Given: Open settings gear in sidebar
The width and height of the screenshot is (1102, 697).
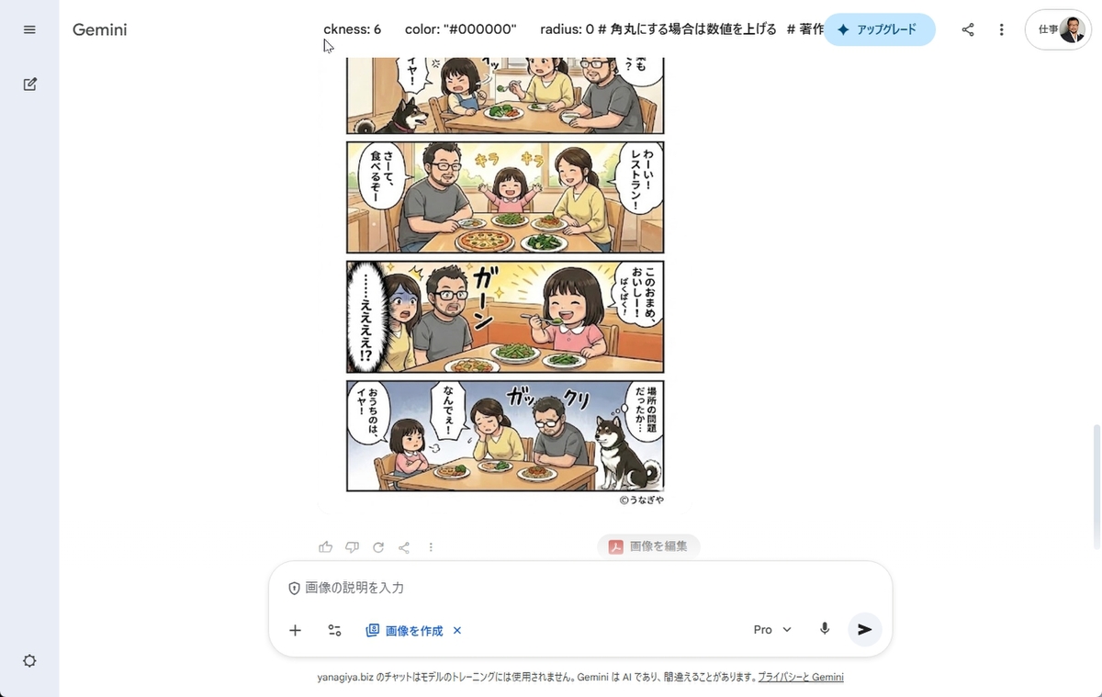Looking at the screenshot, I should (x=29, y=661).
